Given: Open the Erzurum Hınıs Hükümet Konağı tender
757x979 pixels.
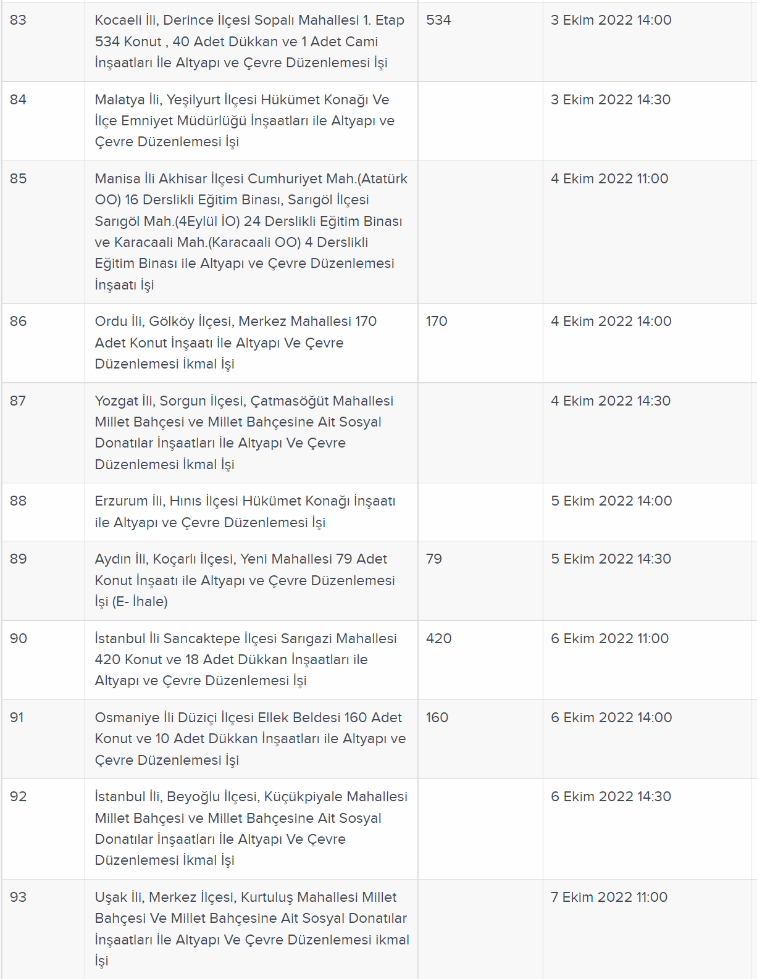Looking at the screenshot, I should pyautogui.click(x=245, y=512).
